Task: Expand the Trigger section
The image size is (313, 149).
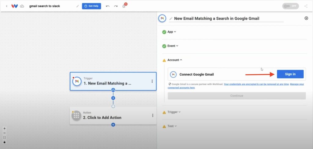Action: tap(174, 112)
